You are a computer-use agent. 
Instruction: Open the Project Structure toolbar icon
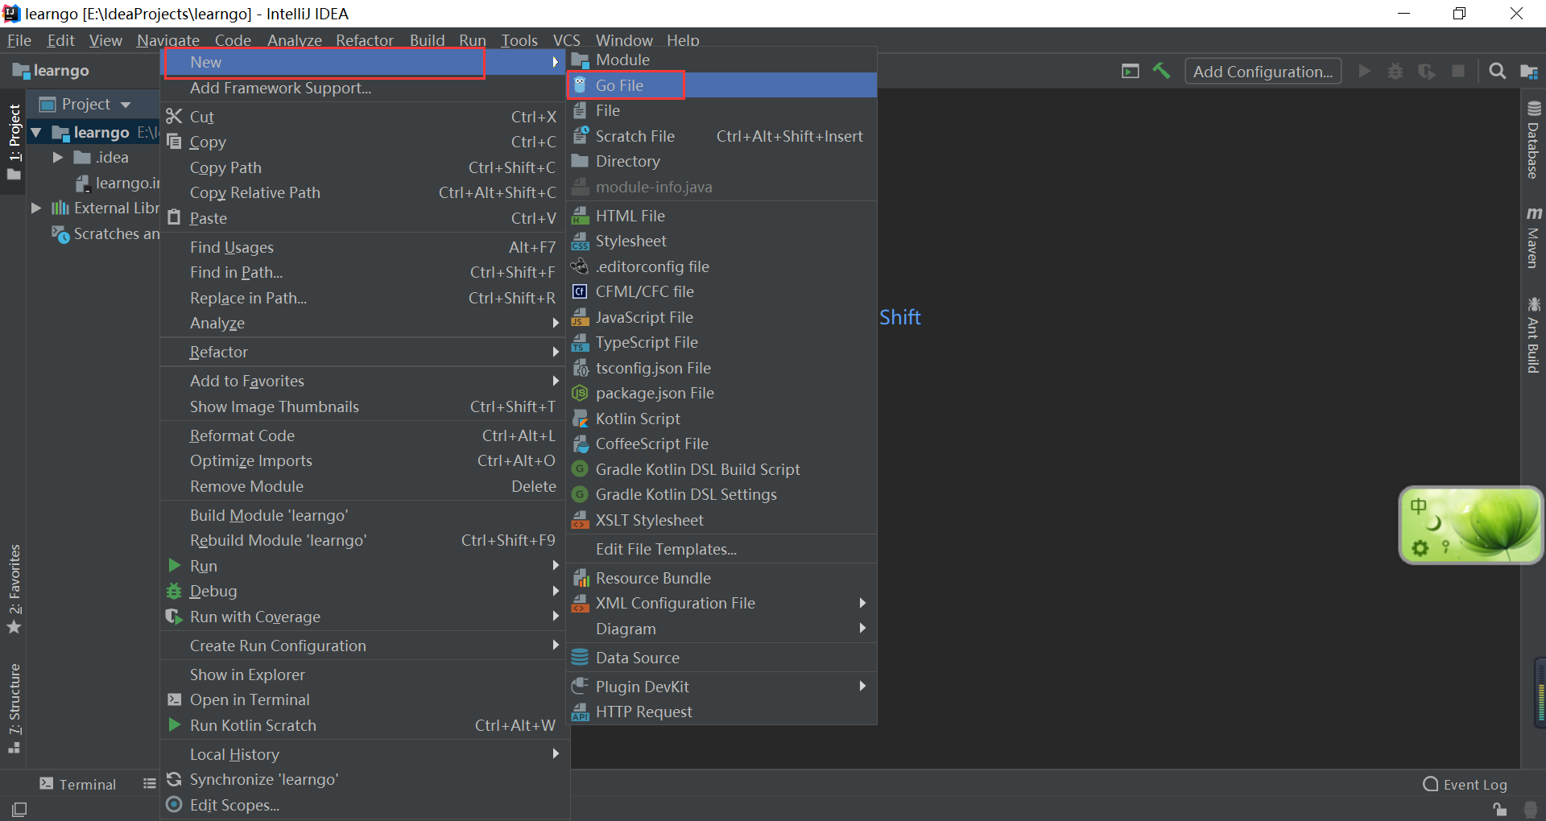(x=1528, y=71)
